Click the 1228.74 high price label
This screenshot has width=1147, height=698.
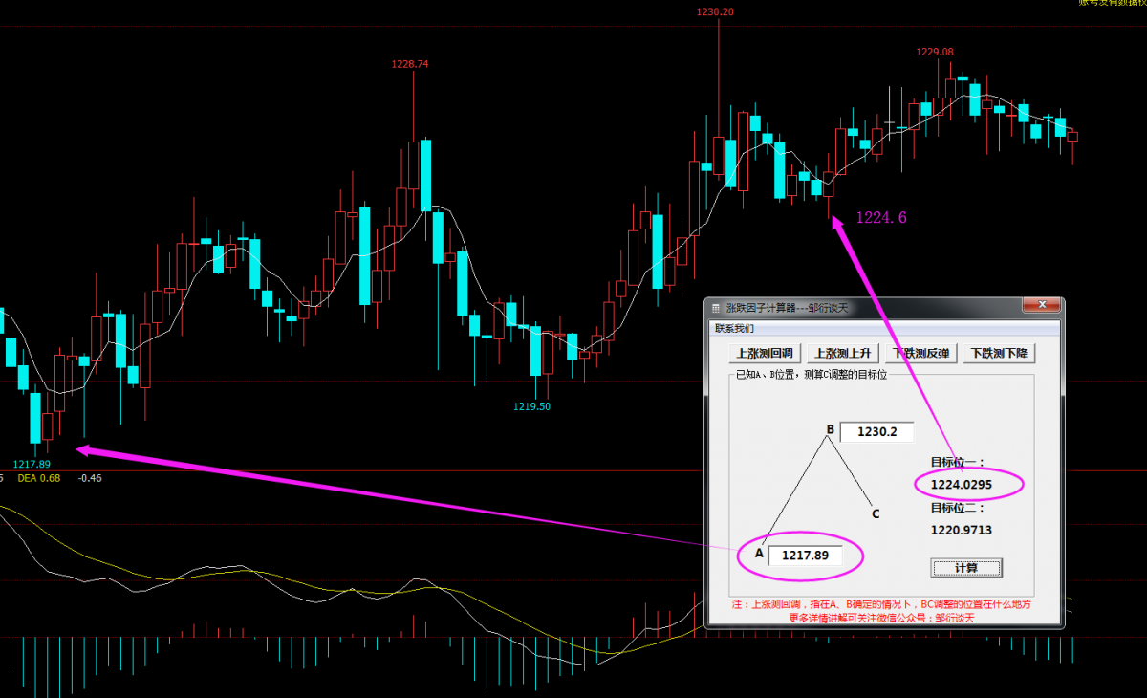pyautogui.click(x=410, y=64)
